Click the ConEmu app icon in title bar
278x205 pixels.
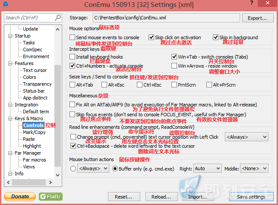click(6, 4)
